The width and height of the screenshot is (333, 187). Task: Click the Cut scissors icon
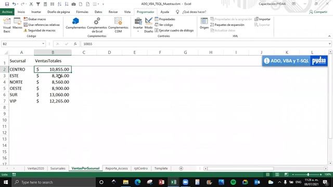click(31, 4)
